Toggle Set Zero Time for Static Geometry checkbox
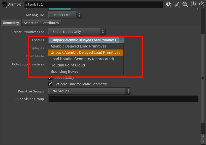The height and width of the screenshot is (145, 206). 50,84
